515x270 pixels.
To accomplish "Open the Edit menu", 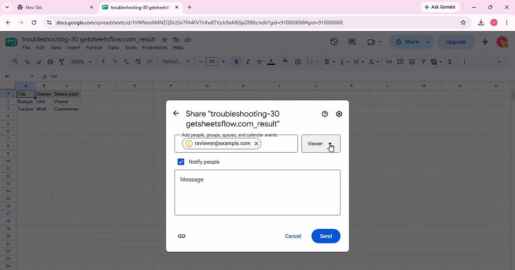I will coord(40,48).
